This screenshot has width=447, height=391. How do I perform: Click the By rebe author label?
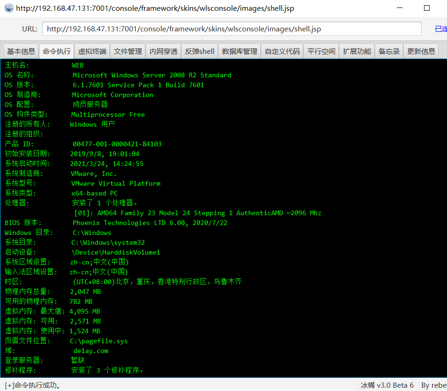pos(434,385)
